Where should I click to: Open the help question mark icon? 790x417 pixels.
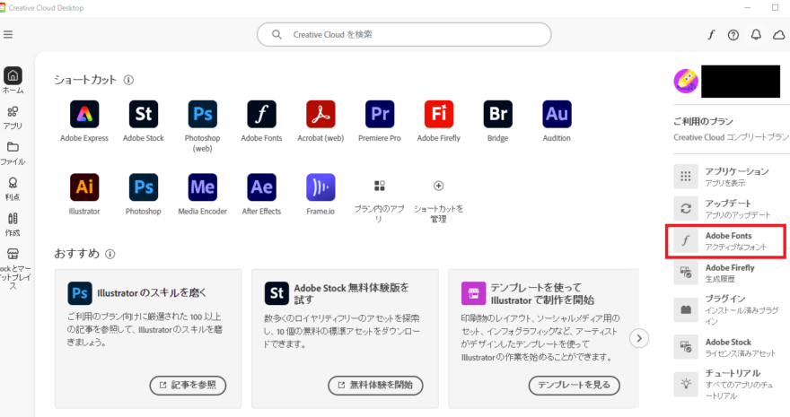point(733,35)
